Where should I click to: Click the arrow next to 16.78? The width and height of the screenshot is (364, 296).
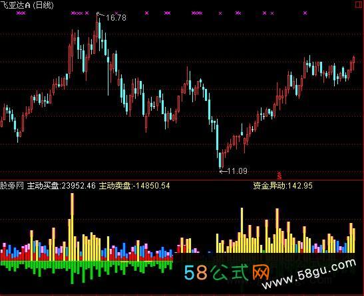pos(100,15)
